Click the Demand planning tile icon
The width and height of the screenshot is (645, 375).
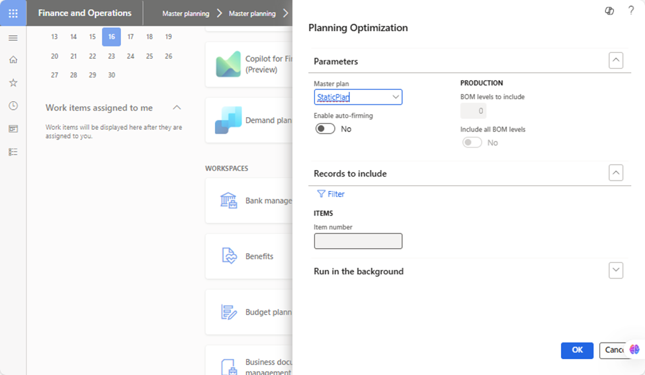click(x=228, y=120)
